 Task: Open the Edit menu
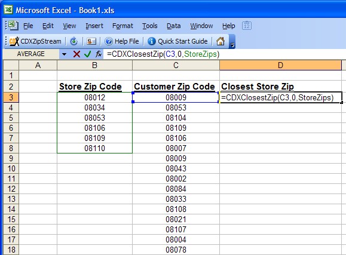(x=48, y=26)
